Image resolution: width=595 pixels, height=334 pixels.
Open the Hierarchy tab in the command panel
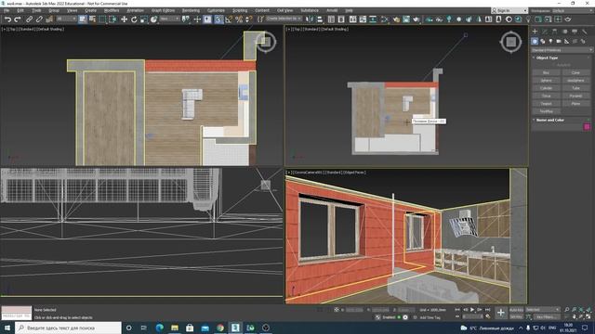click(x=554, y=32)
